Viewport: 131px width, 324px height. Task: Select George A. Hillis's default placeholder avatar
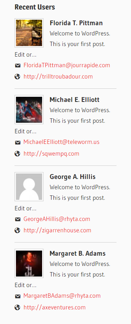[29, 187]
